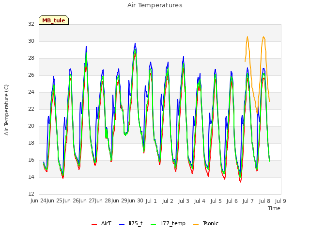Click the Jul 1 x-axis date label
The image size is (310, 233).
tap(151, 201)
